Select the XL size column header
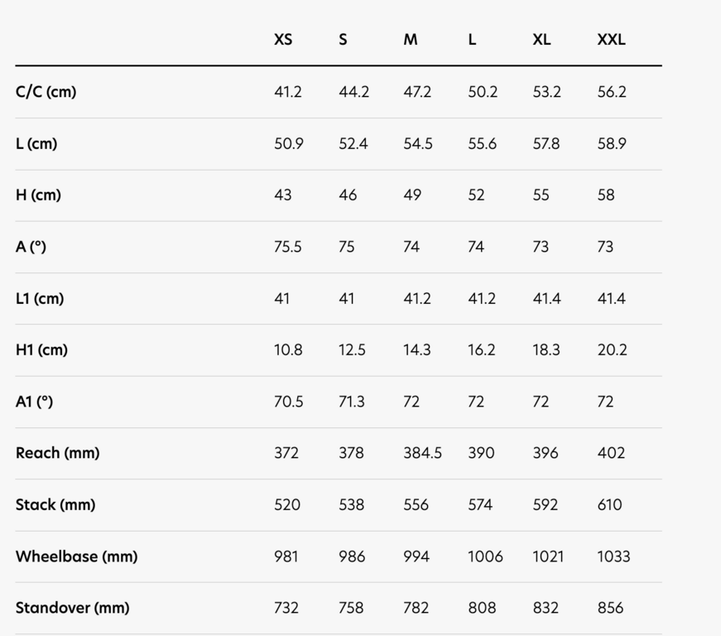The image size is (721, 636). 541,40
